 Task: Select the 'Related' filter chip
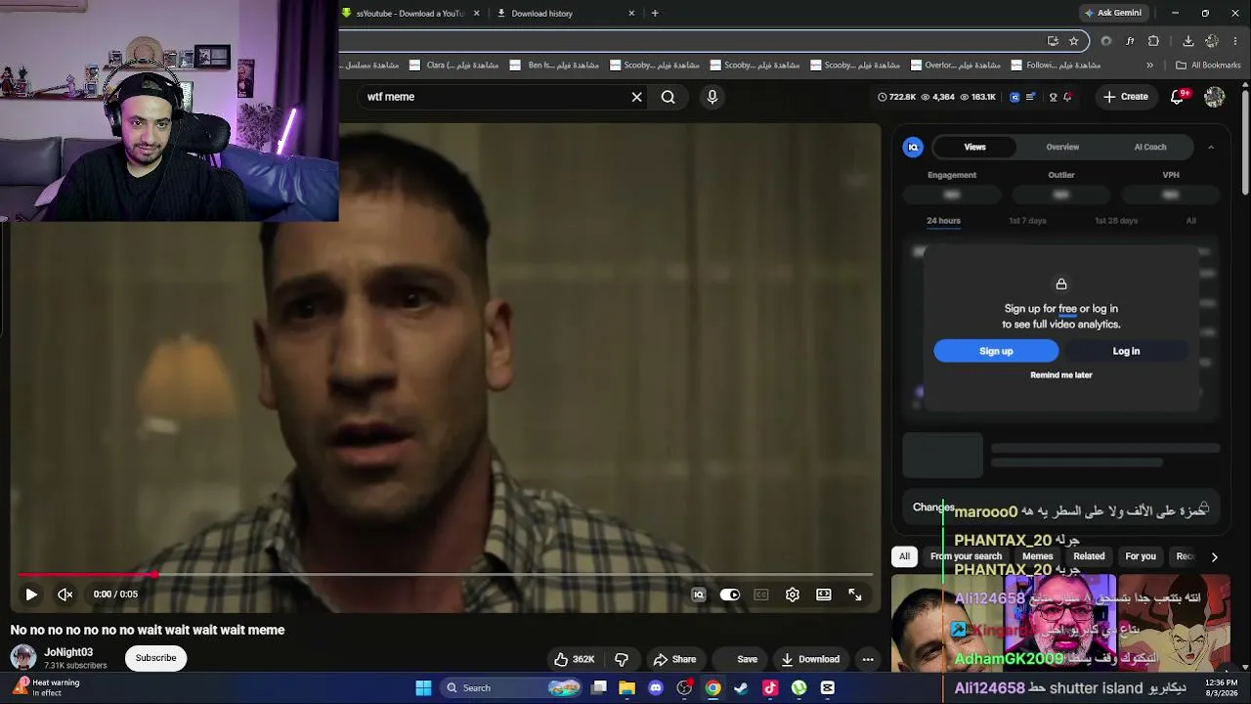coord(1089,556)
